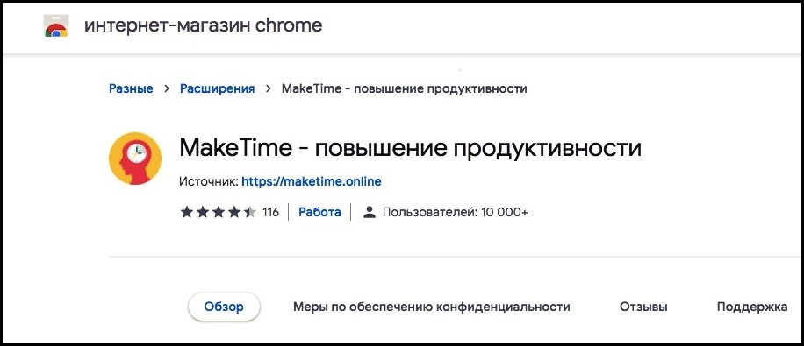
Task: Click the chevron after Разные breadcrumb
Action: coord(166,88)
